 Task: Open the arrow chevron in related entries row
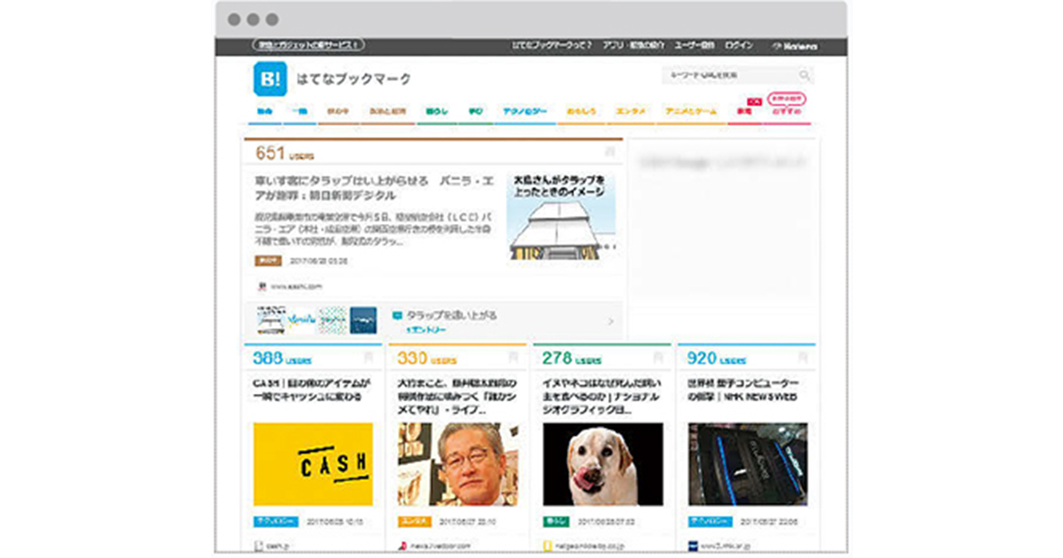610,322
